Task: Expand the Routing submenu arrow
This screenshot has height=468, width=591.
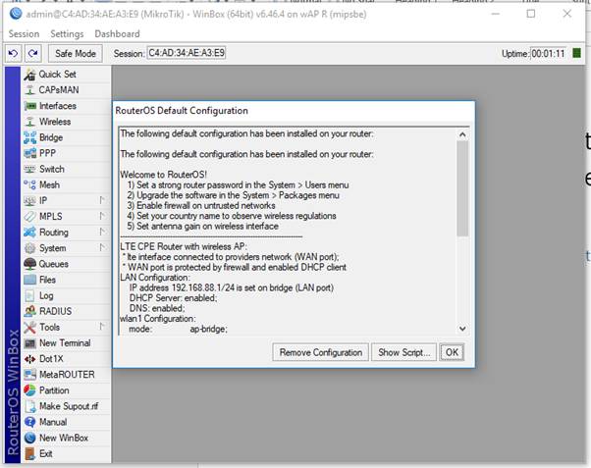Action: click(x=102, y=232)
